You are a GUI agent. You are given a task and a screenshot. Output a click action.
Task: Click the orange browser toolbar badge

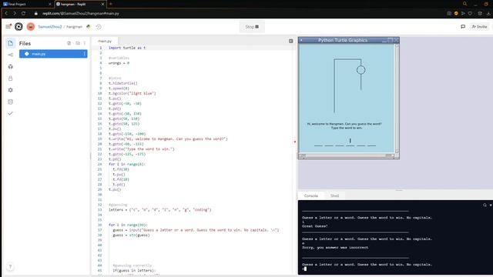pyautogui.click(x=456, y=13)
